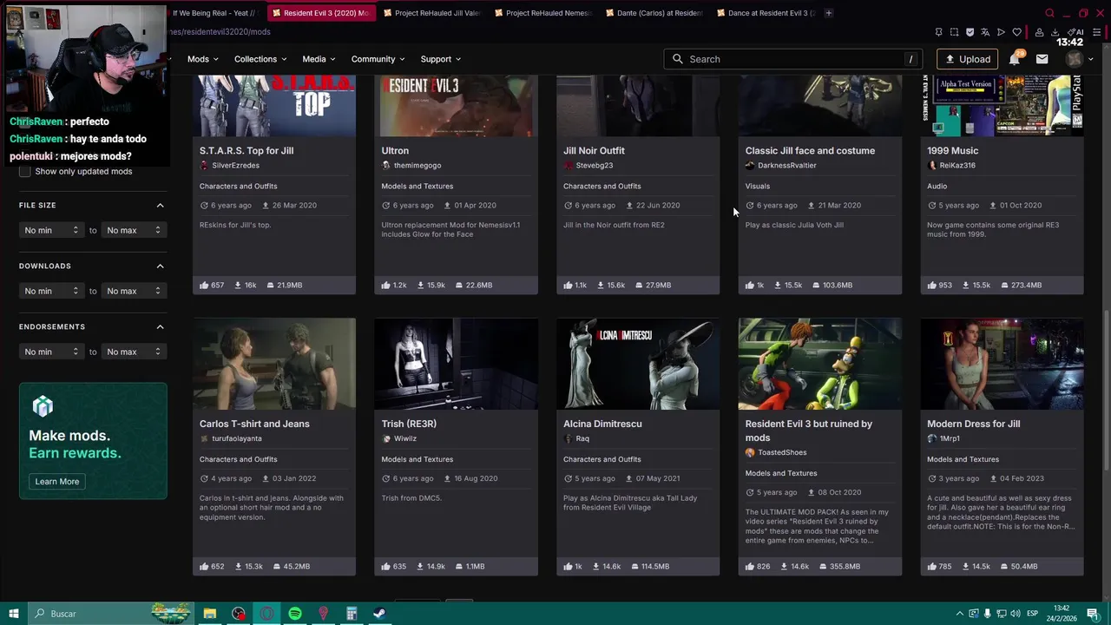Collapse the ENDORSEMENTS filter section
The height and width of the screenshot is (625, 1111).
(160, 326)
